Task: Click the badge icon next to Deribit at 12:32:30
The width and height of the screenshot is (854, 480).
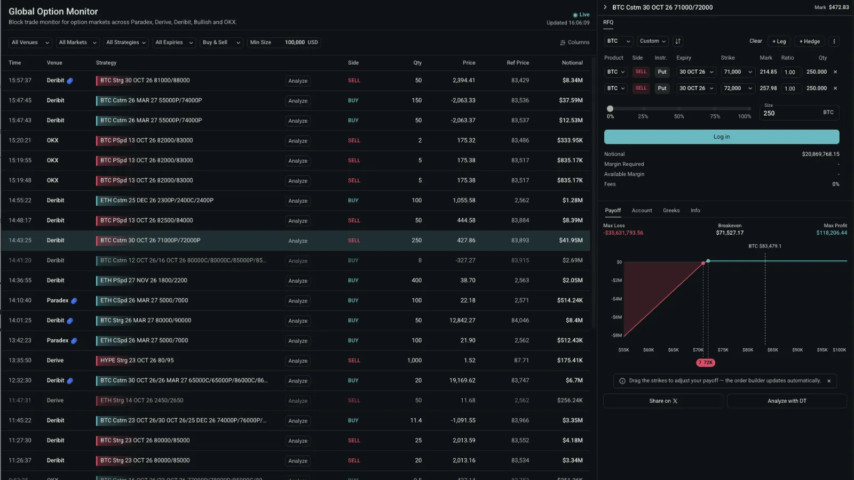Action: (70, 381)
